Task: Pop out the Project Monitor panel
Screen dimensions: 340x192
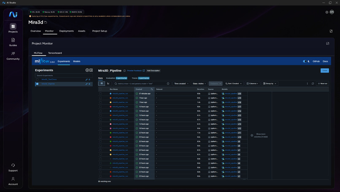Action: pos(327,43)
